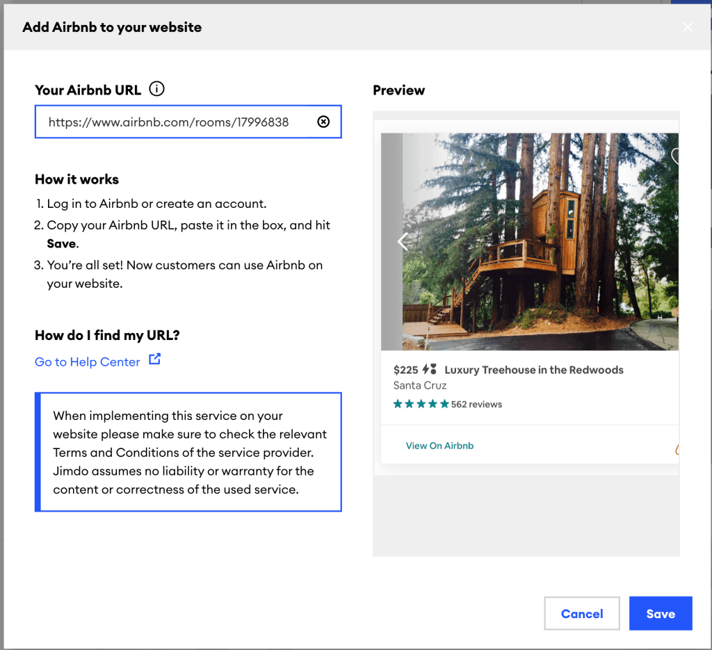Click the 562 reviews text
The width and height of the screenshot is (712, 650).
pos(476,404)
